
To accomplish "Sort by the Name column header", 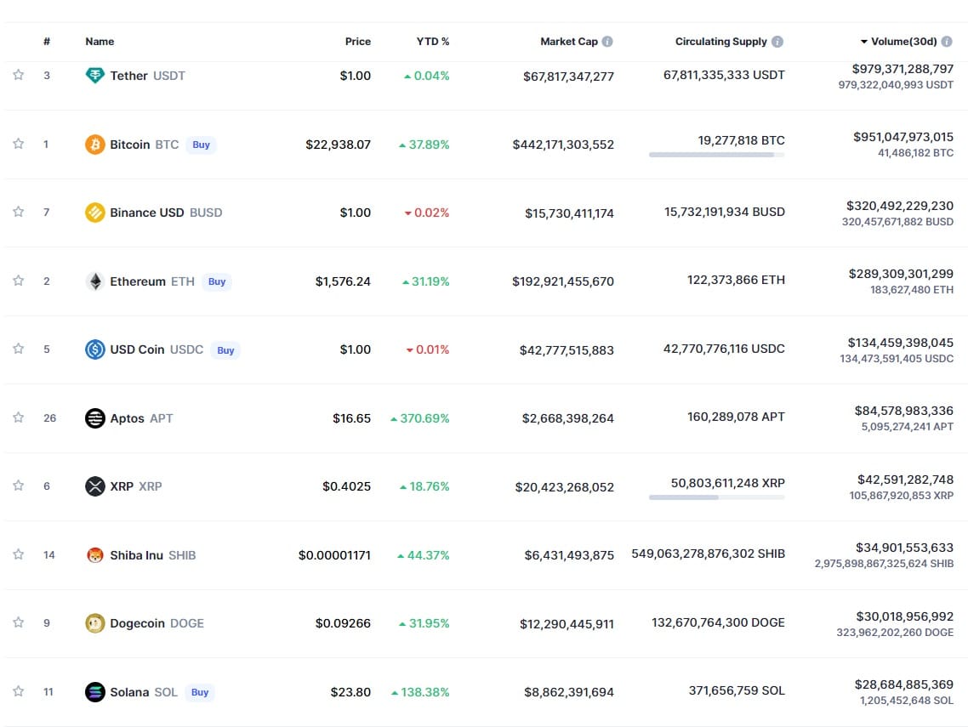I will click(x=100, y=42).
